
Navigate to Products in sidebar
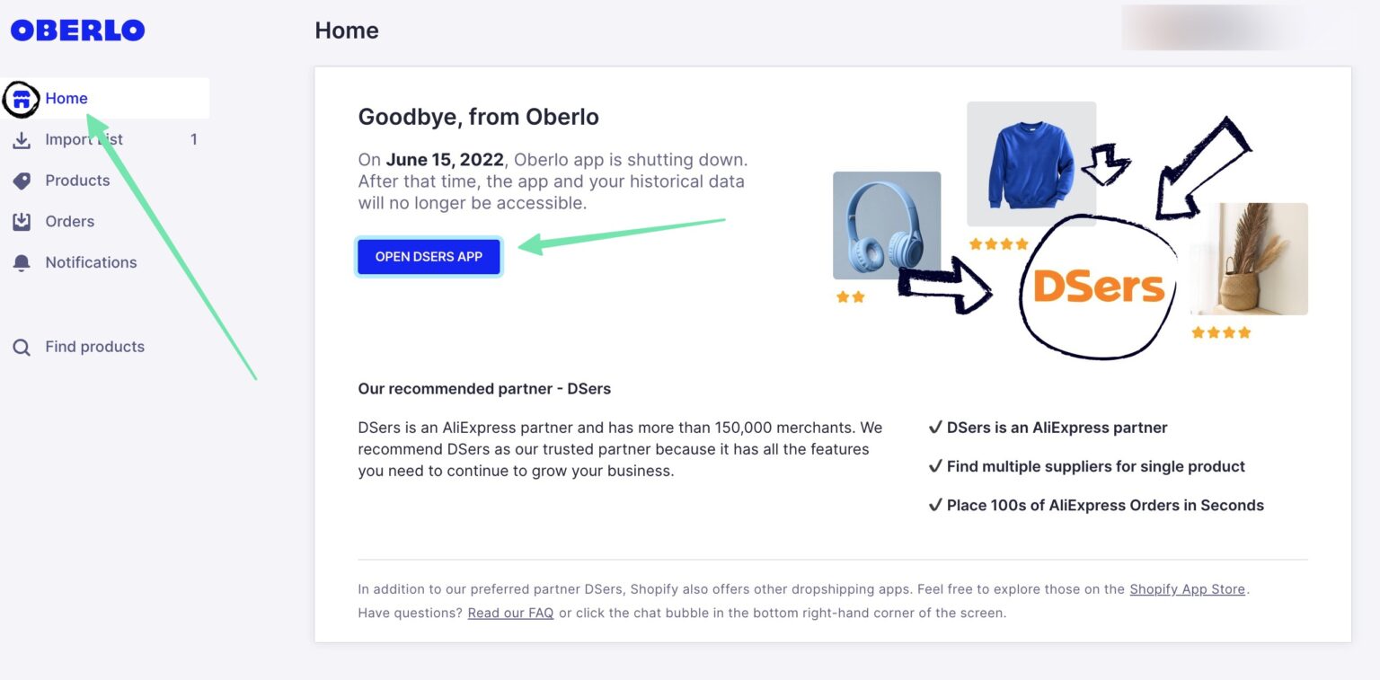77,180
